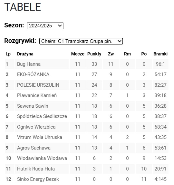Select the EKO-RÓŻANKA team name

[33, 74]
